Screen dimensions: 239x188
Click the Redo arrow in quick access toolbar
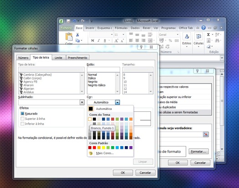83,21
